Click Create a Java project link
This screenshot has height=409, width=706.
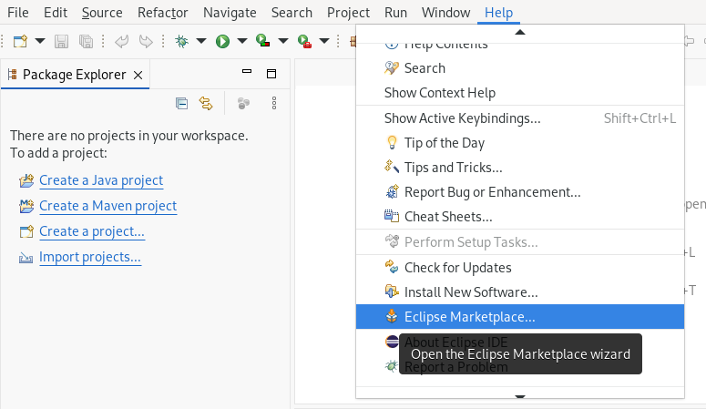point(101,180)
